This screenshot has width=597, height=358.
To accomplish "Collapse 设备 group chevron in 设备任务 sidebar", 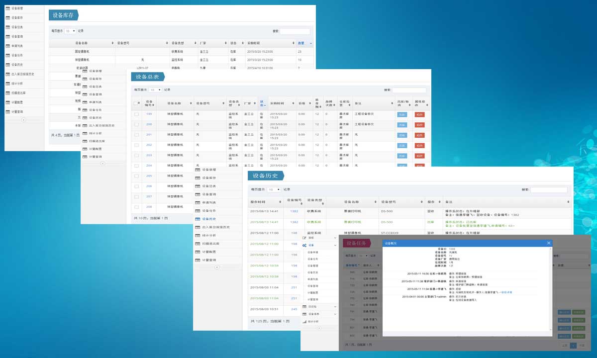I will point(335,245).
